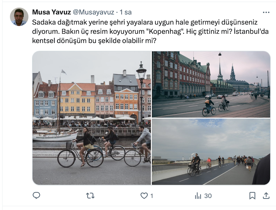Viewport: 276px width, 210px height.
Task: Open the three-dot more options menu
Action: (266, 12)
